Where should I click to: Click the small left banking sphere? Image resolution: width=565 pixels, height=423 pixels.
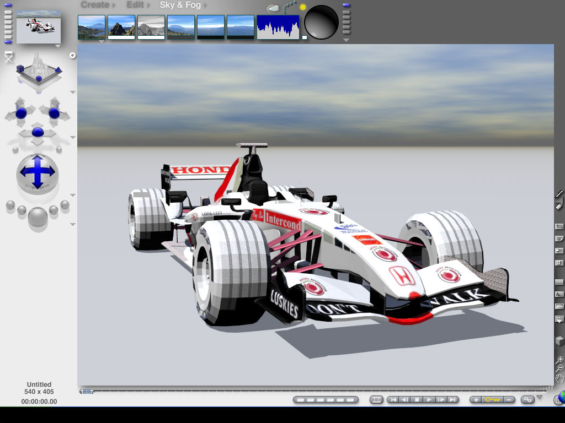[15, 150]
